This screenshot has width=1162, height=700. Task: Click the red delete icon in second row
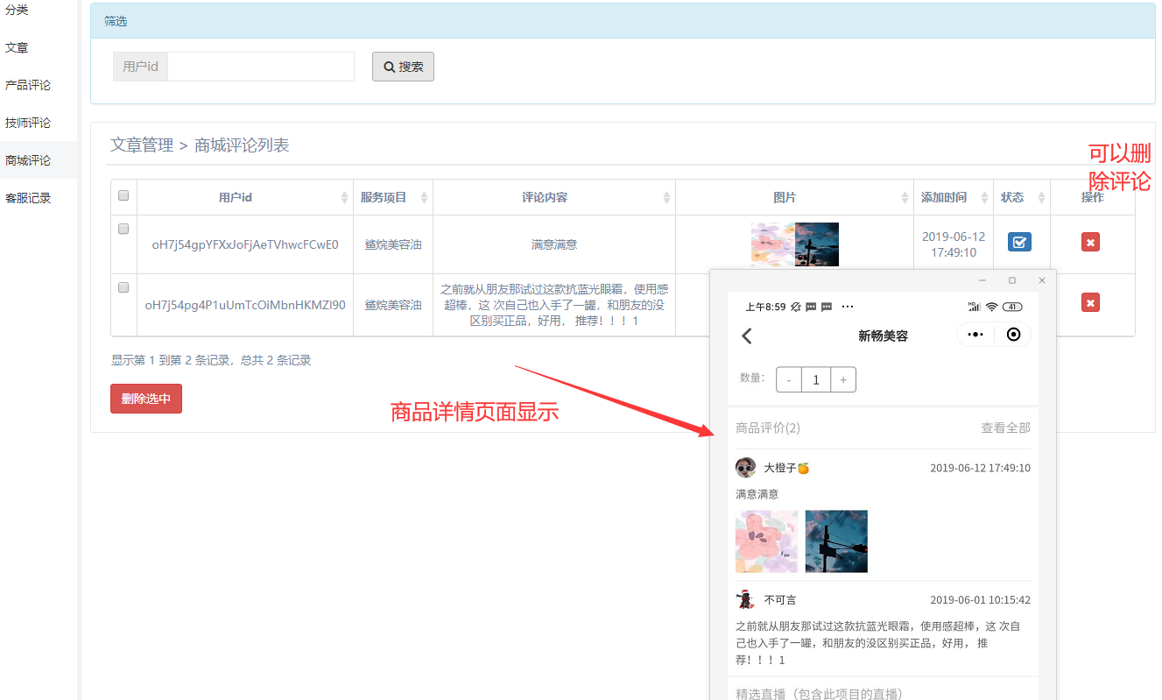point(1090,302)
